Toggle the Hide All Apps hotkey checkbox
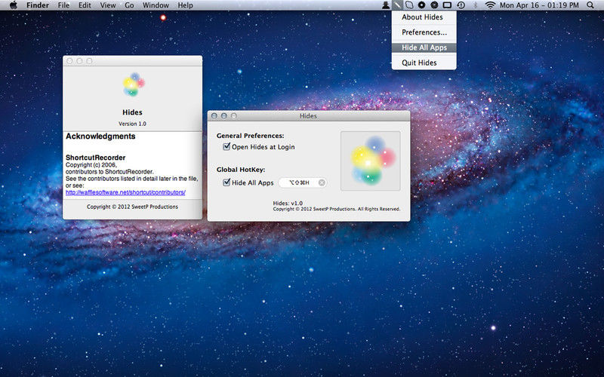The image size is (604, 377). tap(226, 182)
